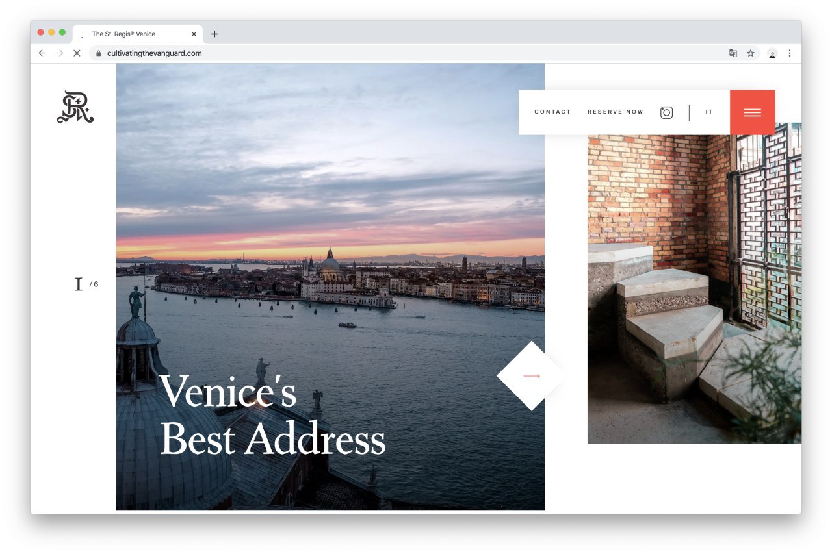Screen dimensions: 832x554
Task: Click the RESERVE NOW link
Action: coord(616,112)
